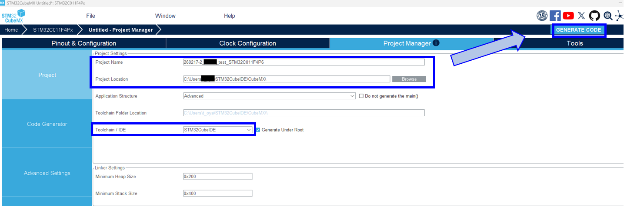
Task: Expand the Application Structure dropdown
Action: click(x=269, y=96)
